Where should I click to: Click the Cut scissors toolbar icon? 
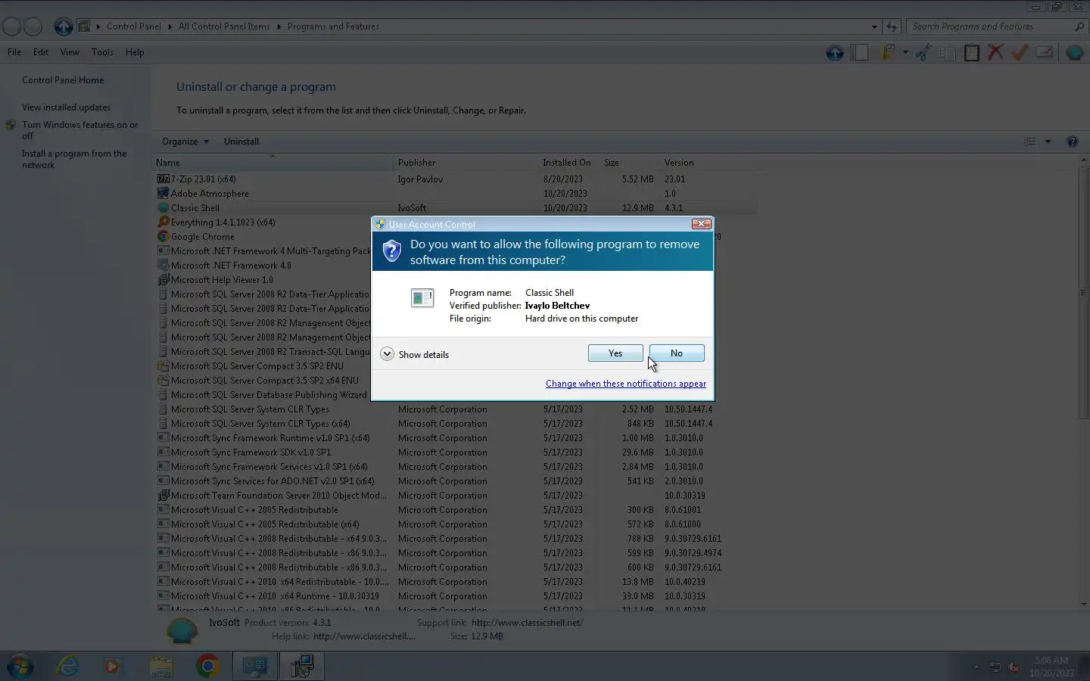click(923, 52)
